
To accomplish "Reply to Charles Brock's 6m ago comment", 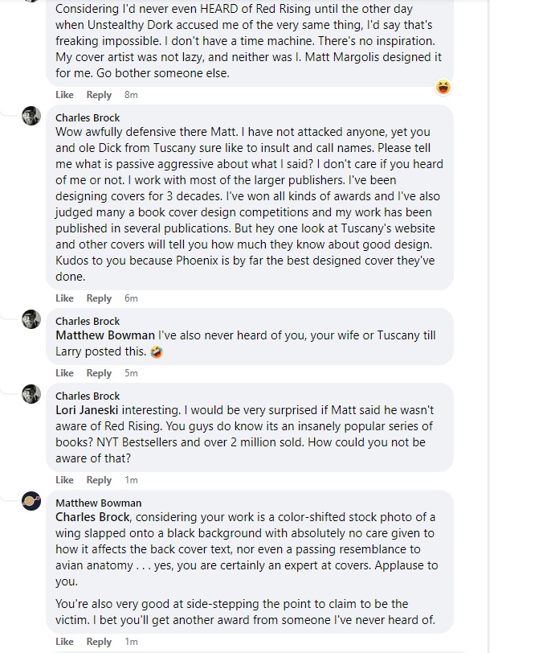I will (x=99, y=298).
